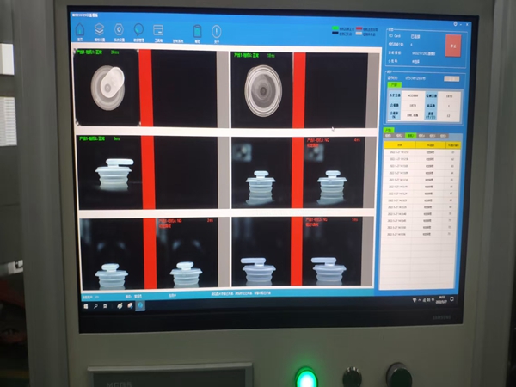This screenshot has height=387, width=516.
Task: Click the middle-left side view camera image
Action: pos(112,170)
